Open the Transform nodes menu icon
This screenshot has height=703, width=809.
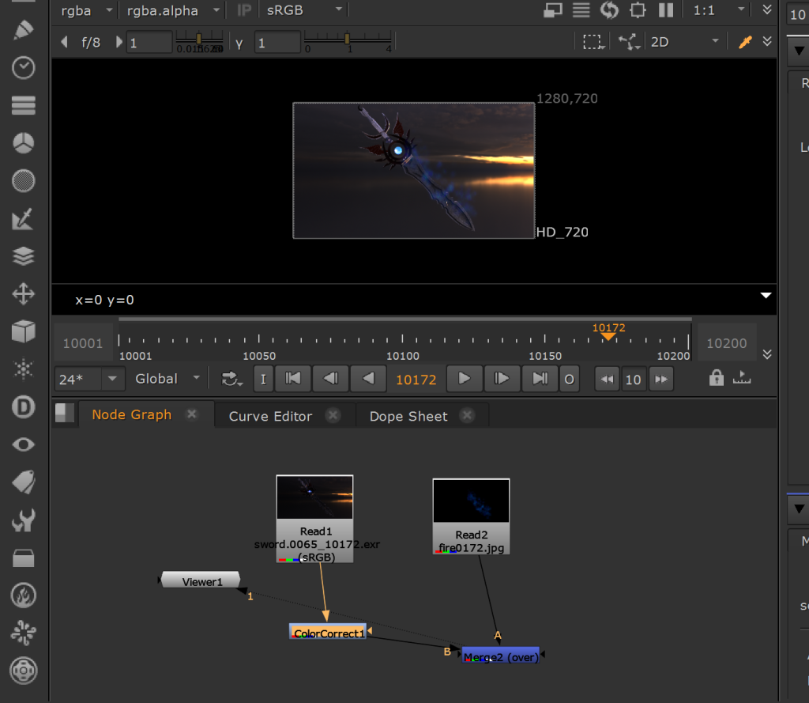click(24, 294)
